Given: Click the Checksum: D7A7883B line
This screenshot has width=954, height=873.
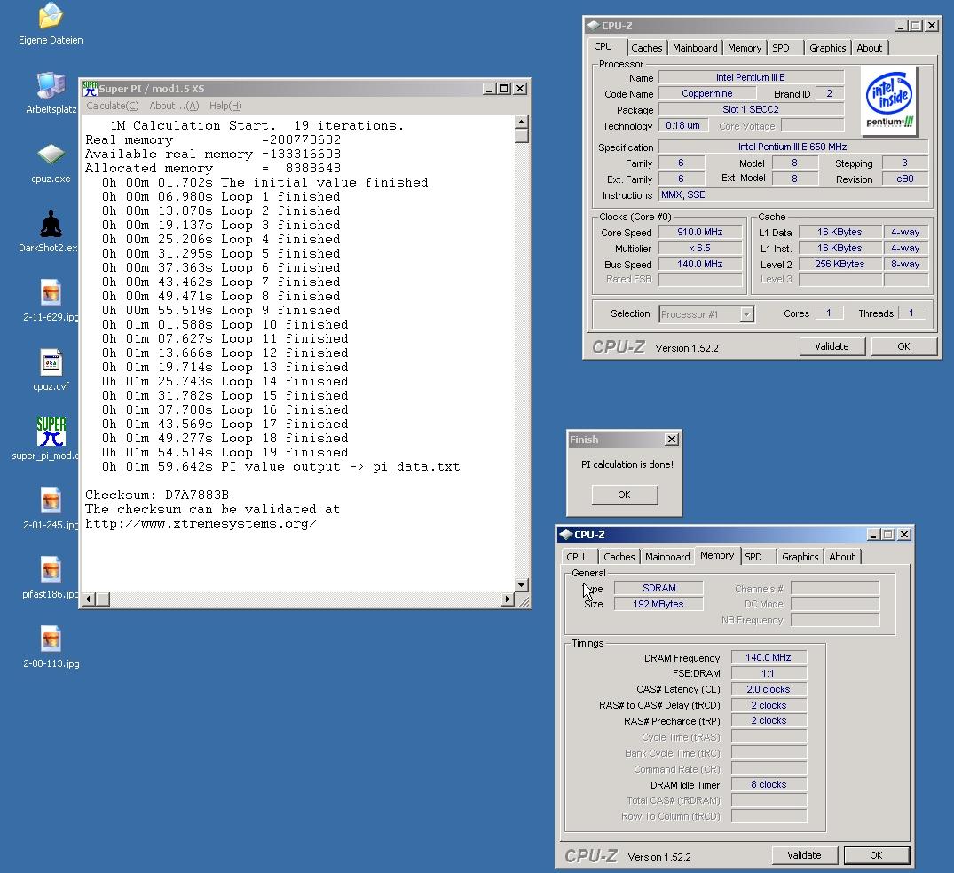Looking at the screenshot, I should pyautogui.click(x=157, y=495).
